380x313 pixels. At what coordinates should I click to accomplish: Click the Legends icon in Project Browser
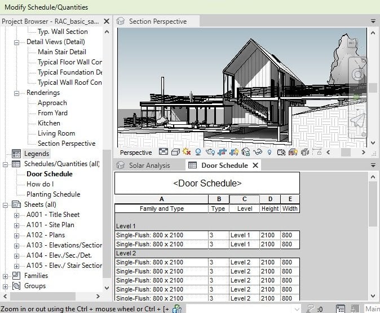point(16,154)
